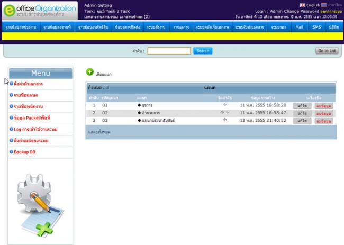Viewport: 344px width, 245px height.
Task: Click the blue Search button
Action: click(x=203, y=51)
